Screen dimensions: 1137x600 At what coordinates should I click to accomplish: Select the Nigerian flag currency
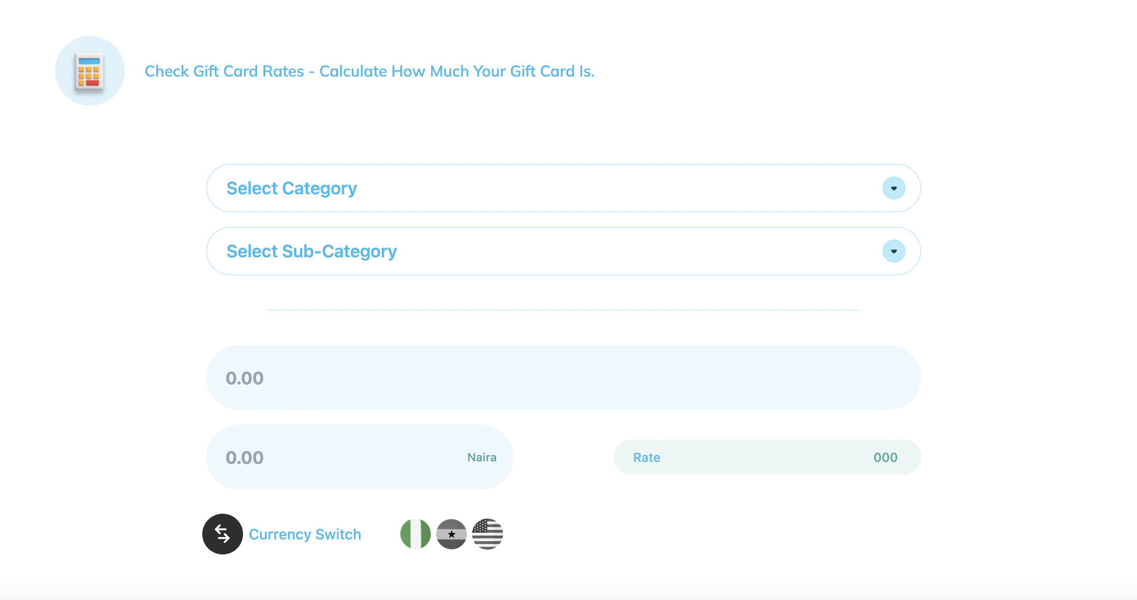416,534
